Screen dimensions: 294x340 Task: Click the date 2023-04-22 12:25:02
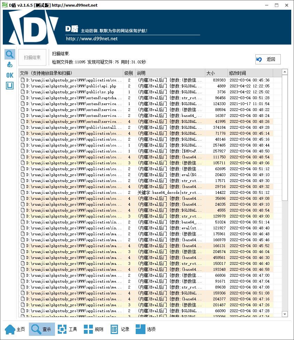(249, 92)
